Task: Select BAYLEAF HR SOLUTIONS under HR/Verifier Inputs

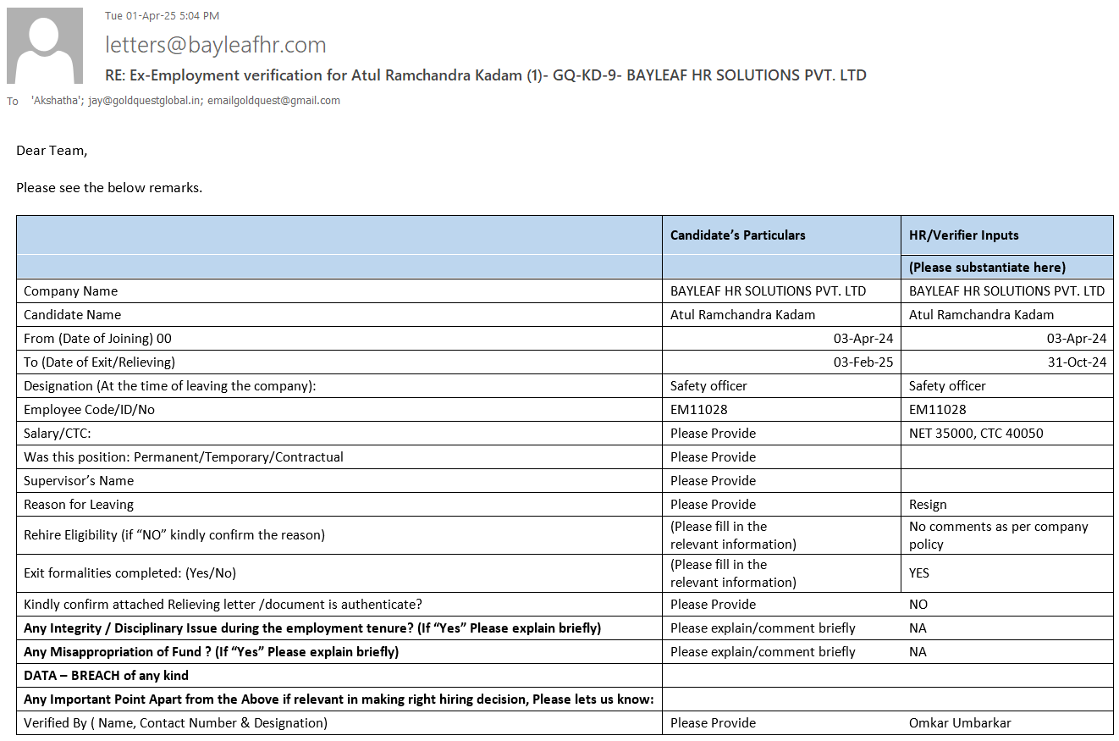Action: click(x=1007, y=291)
